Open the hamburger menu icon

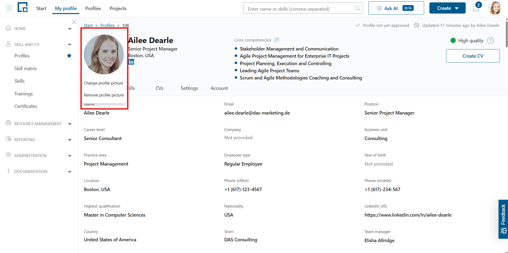click(9, 8)
